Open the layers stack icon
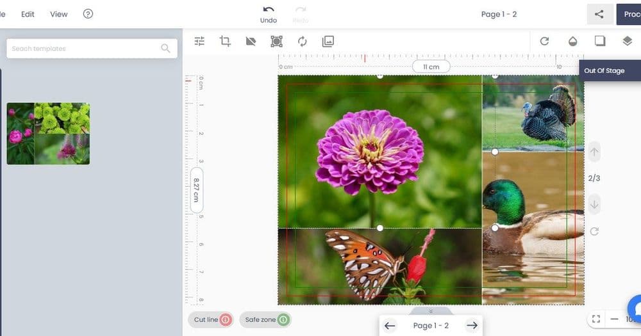Viewport: 641px width, 336px height. tap(627, 40)
